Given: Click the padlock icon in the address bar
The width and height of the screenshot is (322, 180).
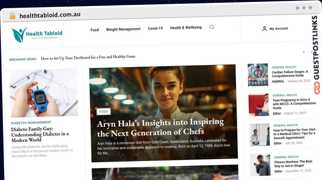Looking at the screenshot, I should [x=13, y=16].
